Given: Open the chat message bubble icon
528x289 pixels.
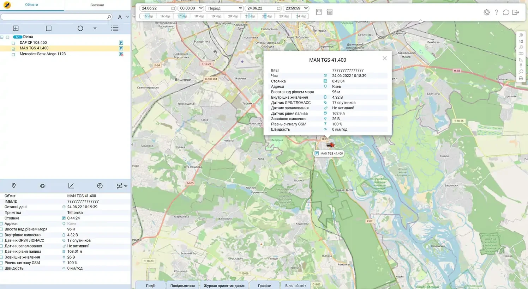Looking at the screenshot, I should pos(506,12).
